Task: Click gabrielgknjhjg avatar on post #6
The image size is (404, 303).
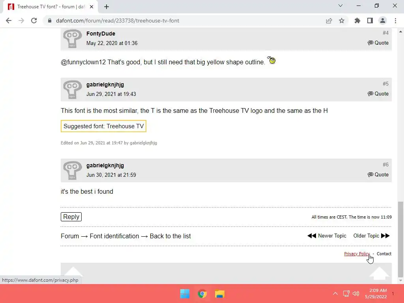Action: click(73, 170)
